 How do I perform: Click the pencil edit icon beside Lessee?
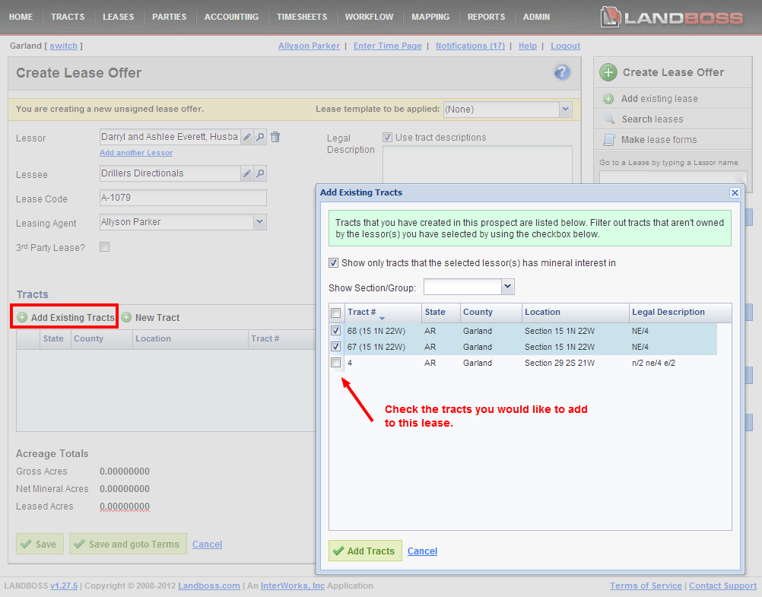pos(246,174)
